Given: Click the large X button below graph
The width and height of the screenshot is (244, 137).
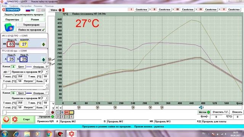Looking at the screenshot, I should [x=57, y=107].
